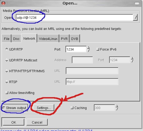Open the MRL history dropdown arrow
Screen dimensions: 143x131
click(x=135, y=17)
